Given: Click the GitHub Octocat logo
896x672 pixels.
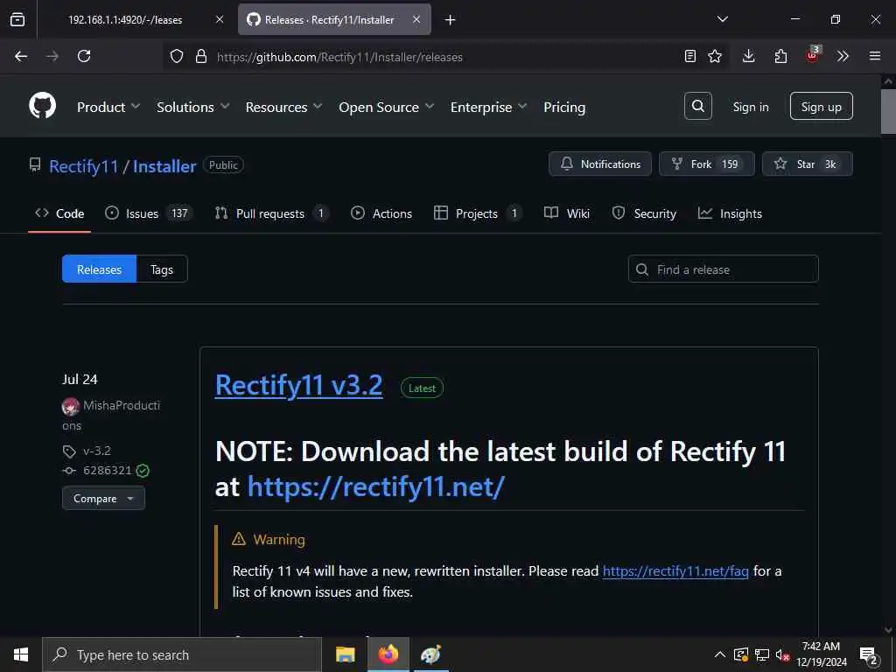Looking at the screenshot, I should (x=42, y=106).
